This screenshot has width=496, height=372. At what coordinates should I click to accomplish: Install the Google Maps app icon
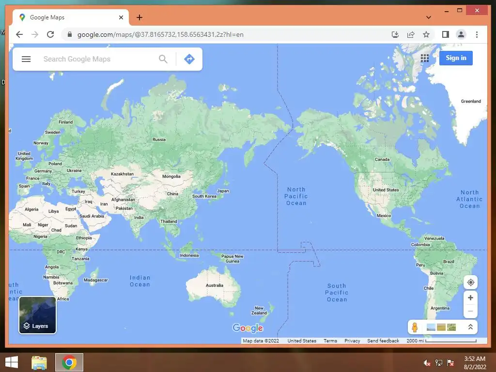click(x=395, y=34)
